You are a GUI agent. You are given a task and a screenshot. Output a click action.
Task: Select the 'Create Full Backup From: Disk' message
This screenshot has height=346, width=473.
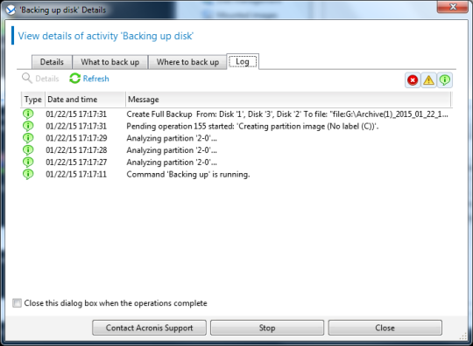[287, 114]
